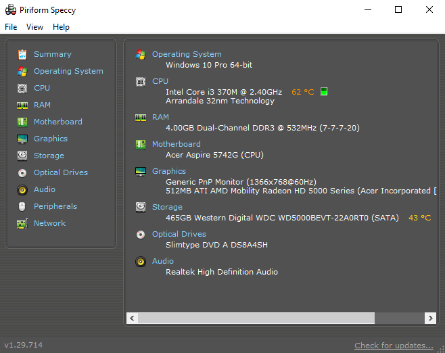
Task: Go to Operating System section in sidebar
Action: (x=68, y=71)
